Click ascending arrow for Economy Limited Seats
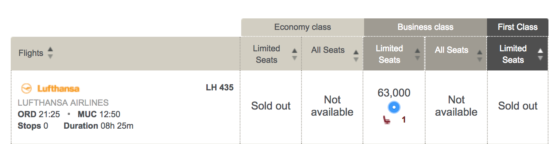The width and height of the screenshot is (550, 144). [x=294, y=51]
